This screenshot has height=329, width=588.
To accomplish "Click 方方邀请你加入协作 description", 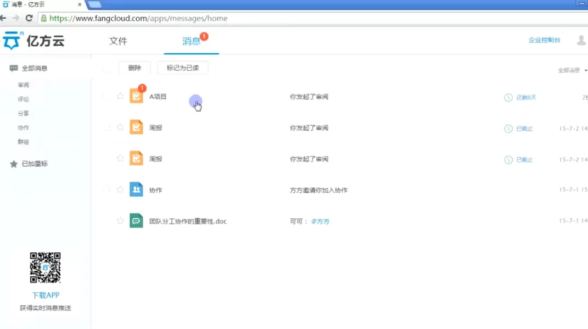I will pyautogui.click(x=319, y=190).
